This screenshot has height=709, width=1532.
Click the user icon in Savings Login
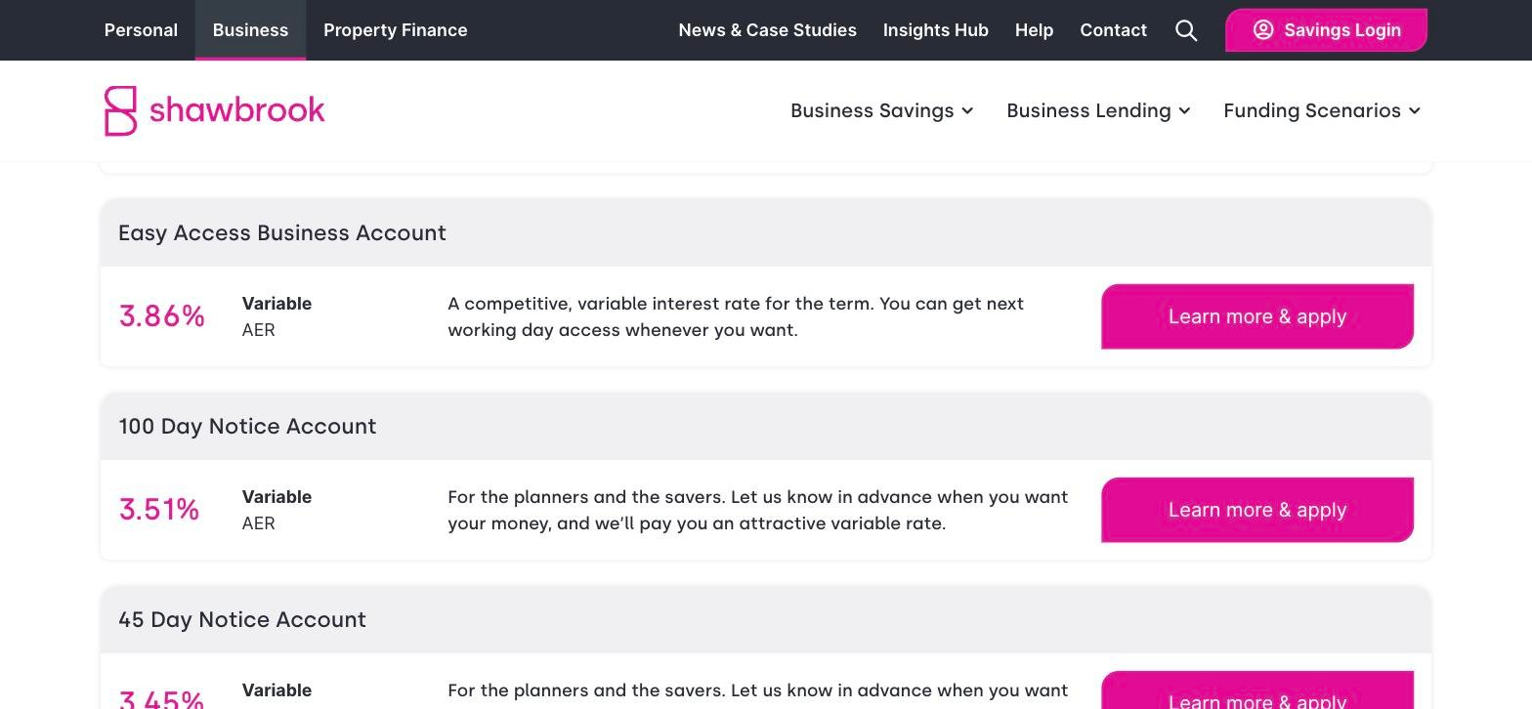1263,30
